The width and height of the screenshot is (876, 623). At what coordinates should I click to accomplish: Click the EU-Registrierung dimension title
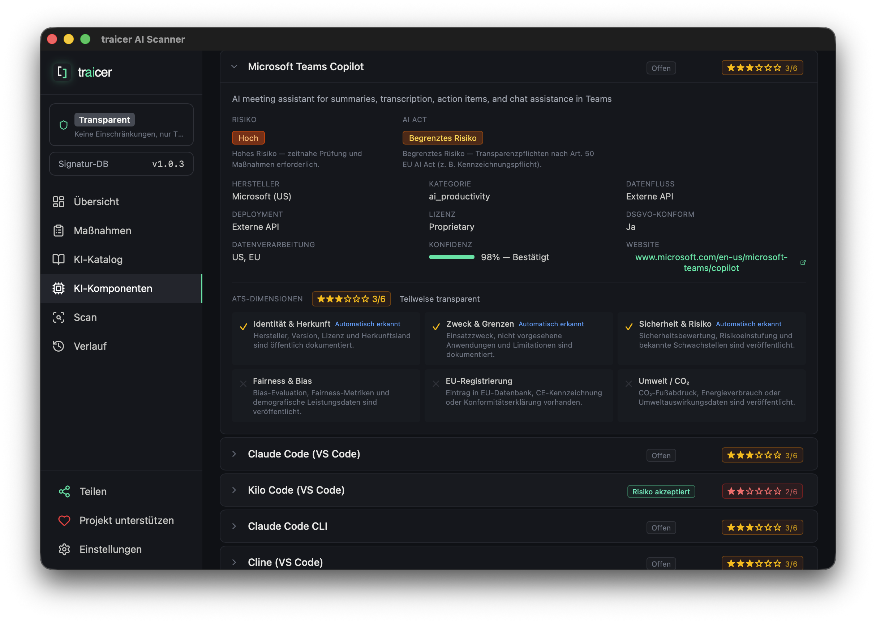pos(479,381)
